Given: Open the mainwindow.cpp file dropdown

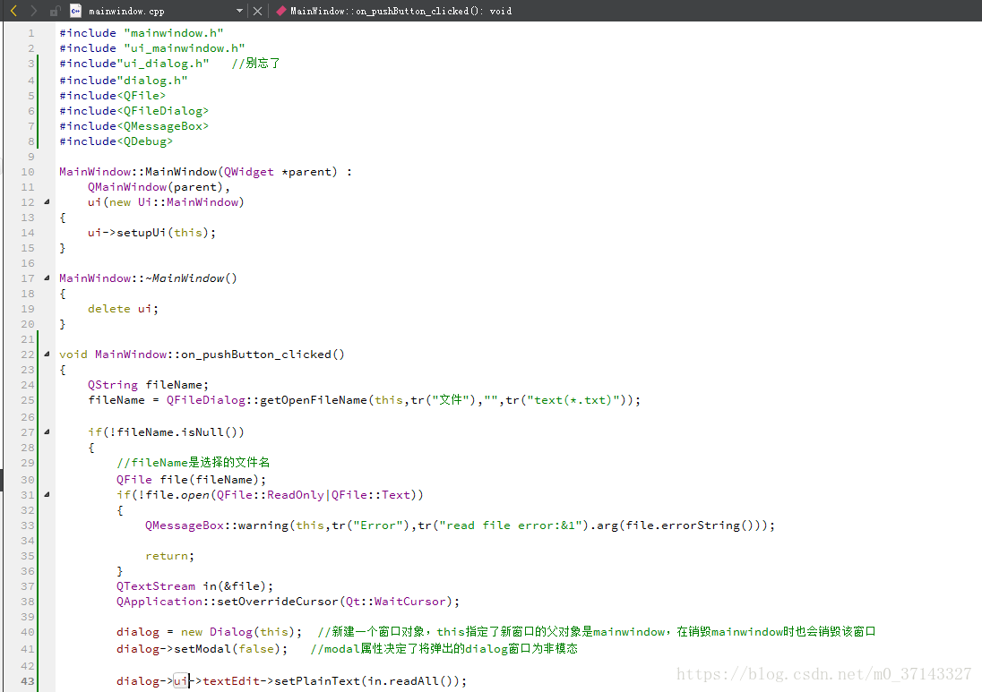Looking at the screenshot, I should tap(239, 11).
